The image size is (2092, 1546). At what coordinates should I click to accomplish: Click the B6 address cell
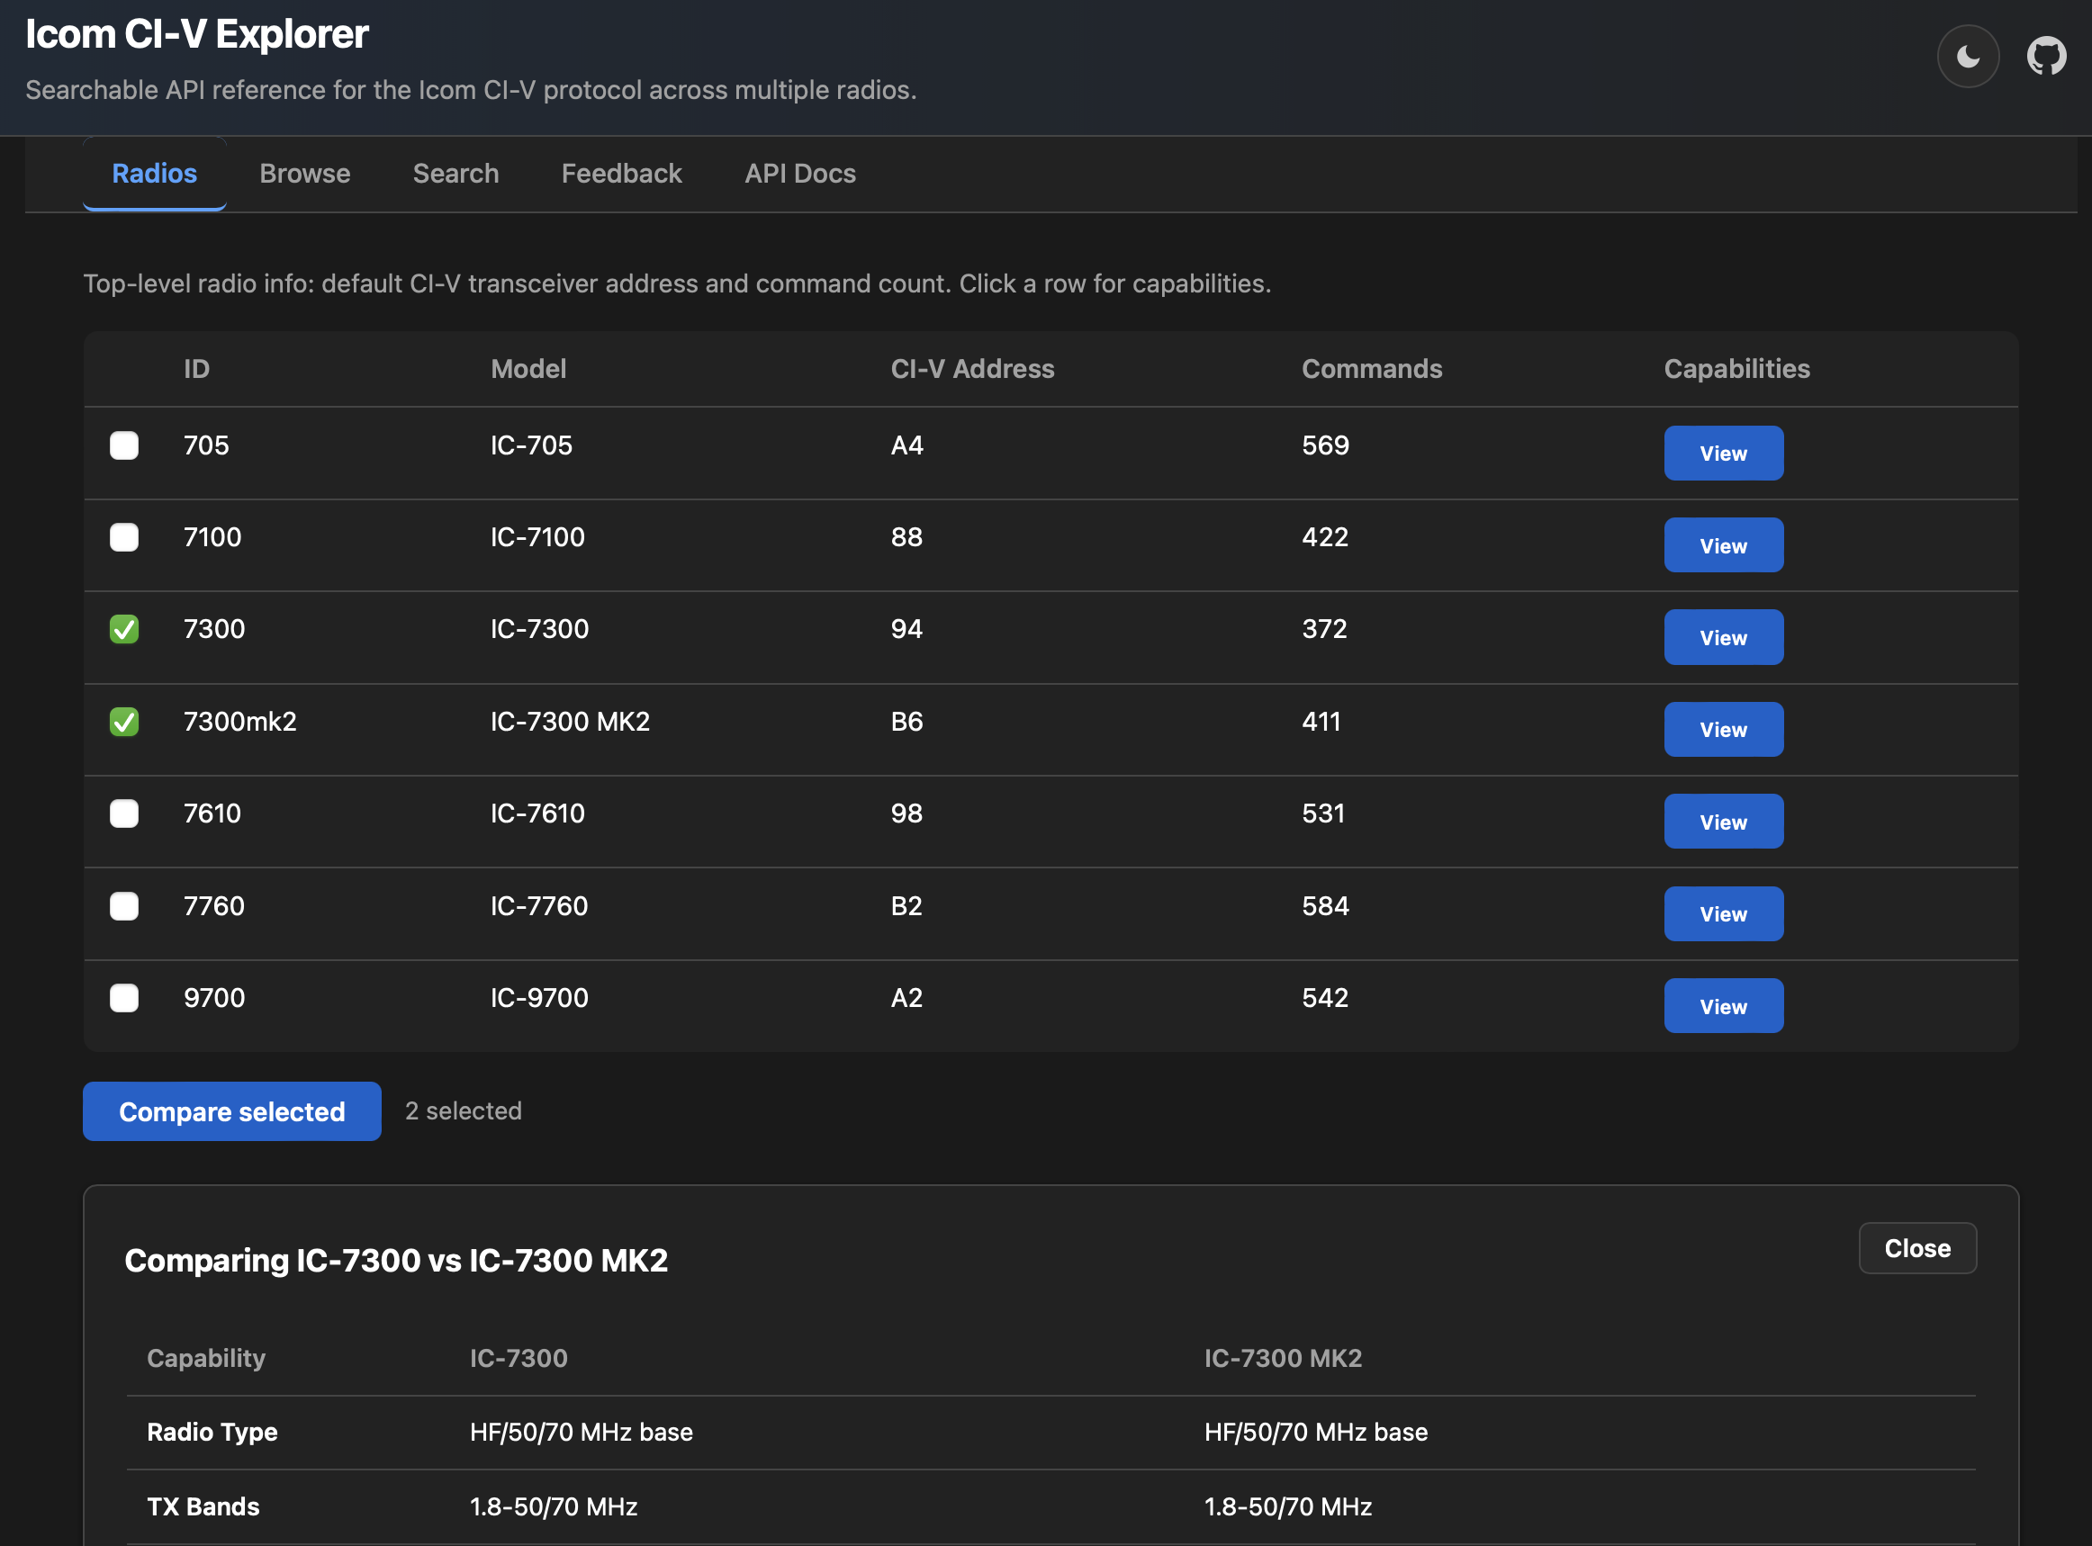tap(907, 722)
